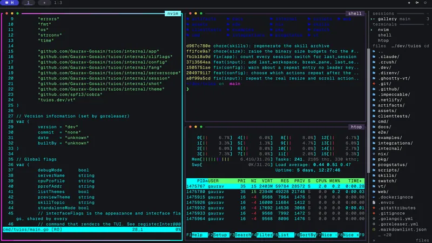Viewport: 432px width, 243px height.
Task: Select shell in the terminals list
Action: [384, 35]
